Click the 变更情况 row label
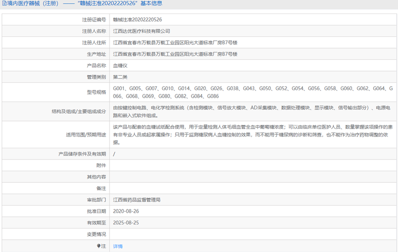This screenshot has width=398, height=252. [x=96, y=234]
